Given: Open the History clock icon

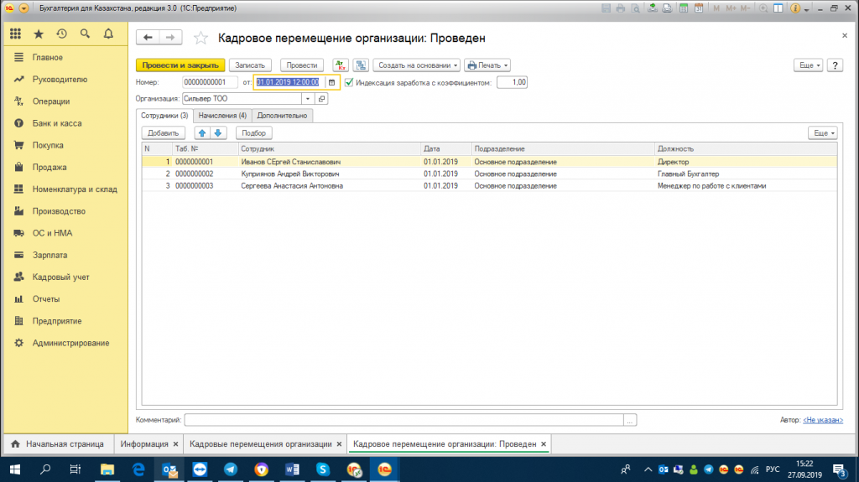Looking at the screenshot, I should [61, 34].
